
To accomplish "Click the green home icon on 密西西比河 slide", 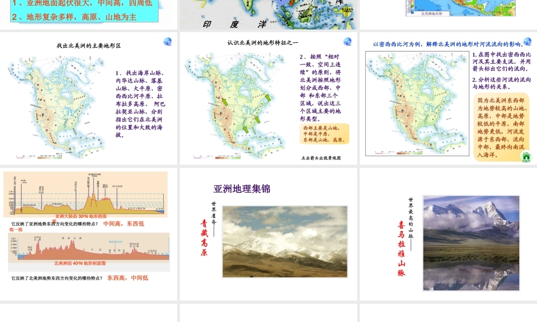I will (526, 157).
